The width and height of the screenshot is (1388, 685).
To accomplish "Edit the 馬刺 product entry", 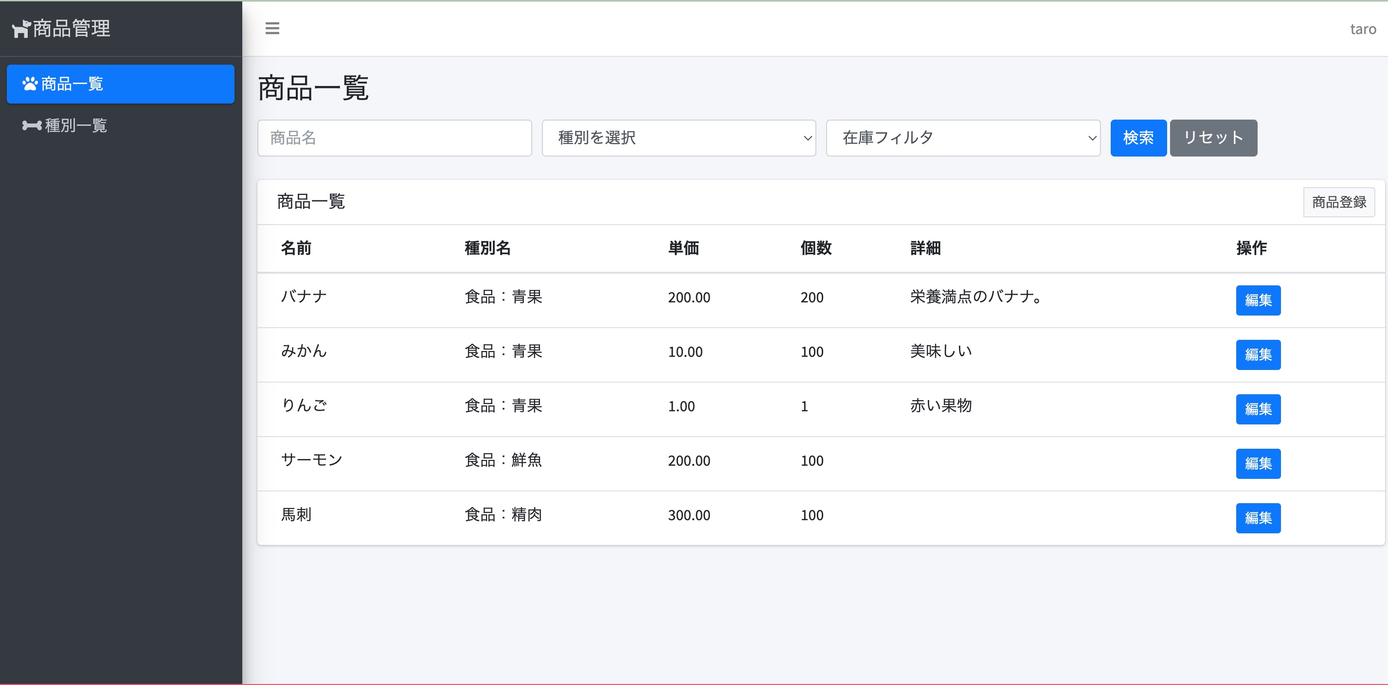I will tap(1258, 518).
